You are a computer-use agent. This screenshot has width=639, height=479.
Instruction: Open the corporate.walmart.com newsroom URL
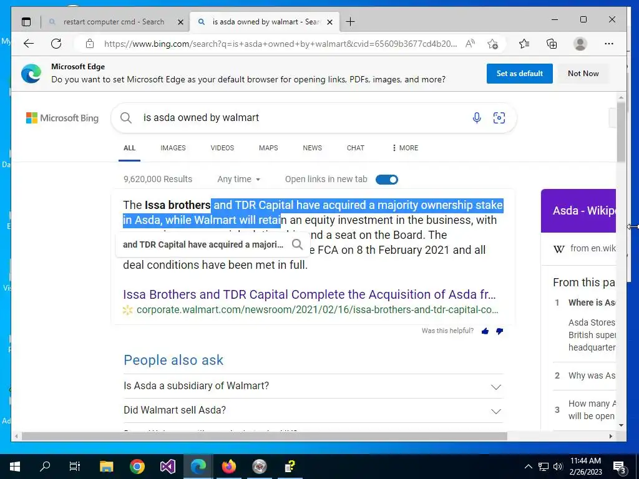click(317, 310)
